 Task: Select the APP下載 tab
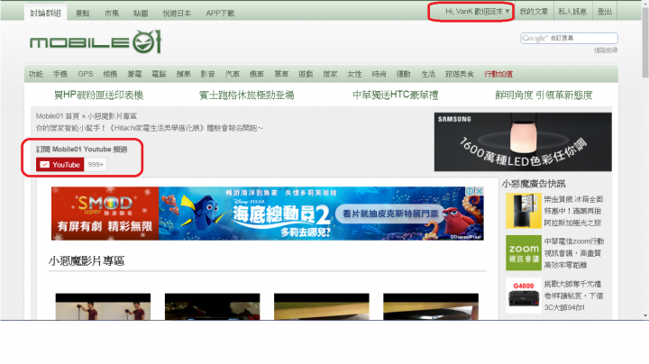tap(220, 14)
